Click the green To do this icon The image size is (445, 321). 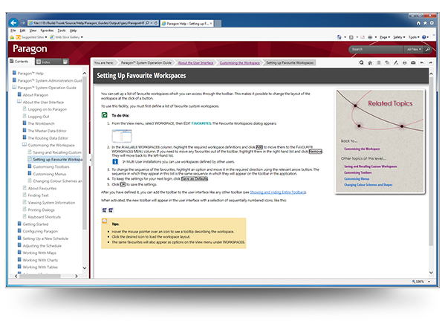pyautogui.click(x=105, y=115)
